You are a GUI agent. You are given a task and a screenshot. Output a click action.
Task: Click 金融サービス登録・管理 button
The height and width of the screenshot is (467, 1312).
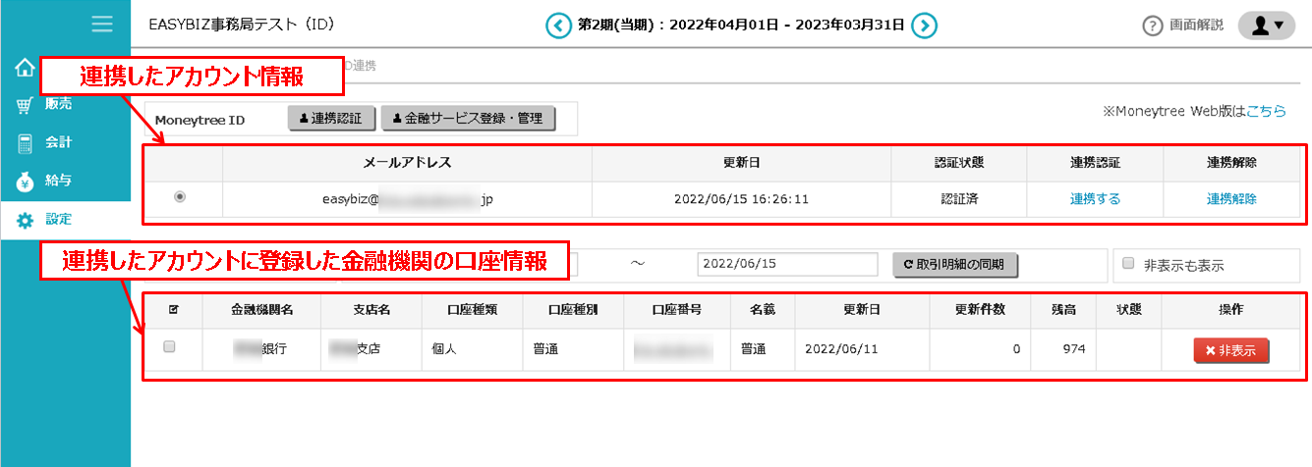pos(468,119)
